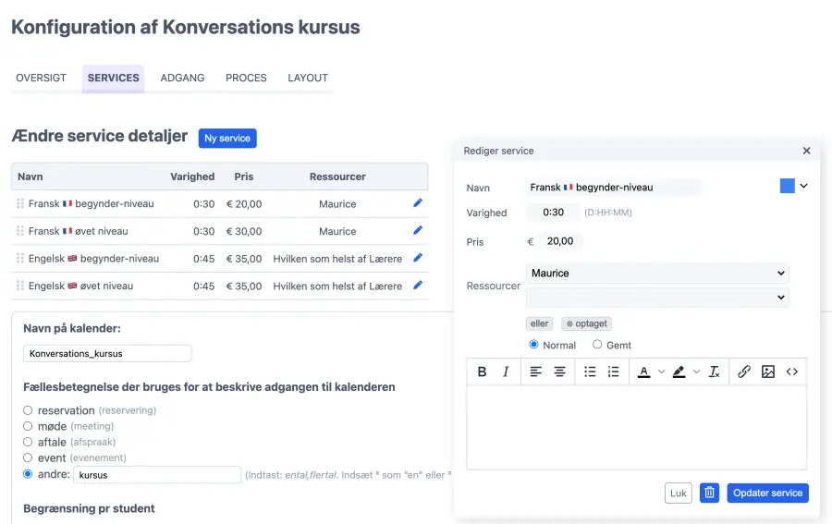832x524 pixels.
Task: Click the Opdater service button
Action: 767,494
